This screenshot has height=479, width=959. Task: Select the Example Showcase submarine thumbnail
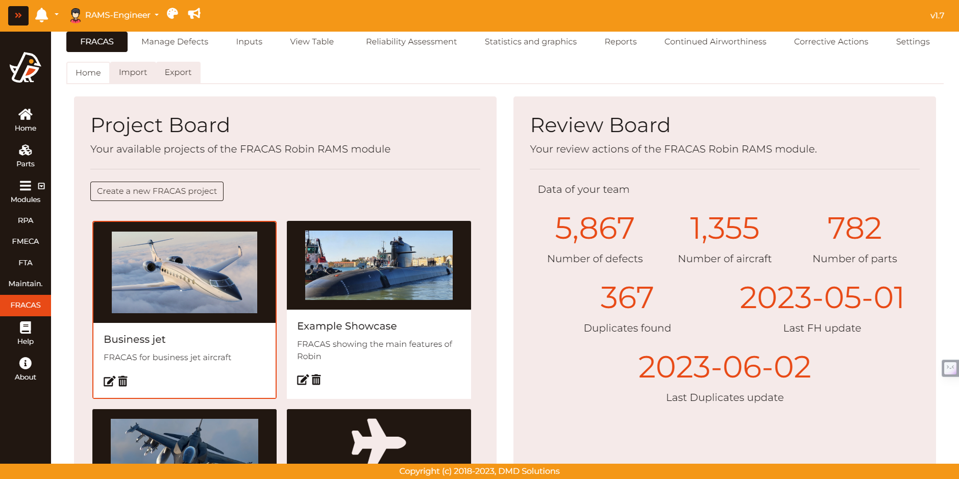(x=379, y=265)
